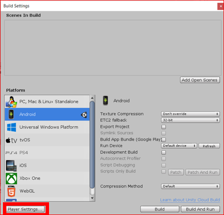The height and width of the screenshot is (215, 224).
Task: Select the Xbox One platform label
Action: click(30, 178)
